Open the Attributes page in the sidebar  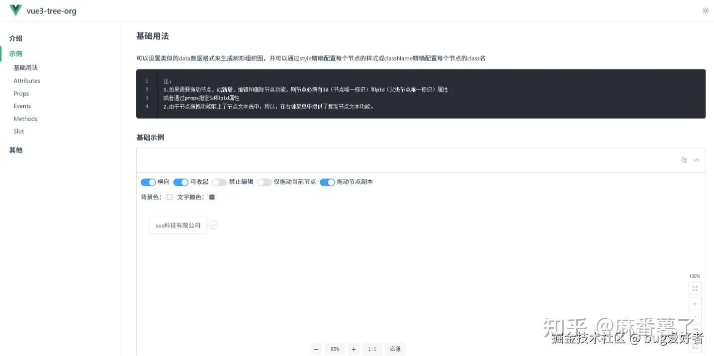click(x=26, y=80)
